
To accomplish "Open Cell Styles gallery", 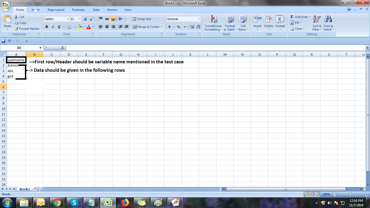I will coord(243,23).
